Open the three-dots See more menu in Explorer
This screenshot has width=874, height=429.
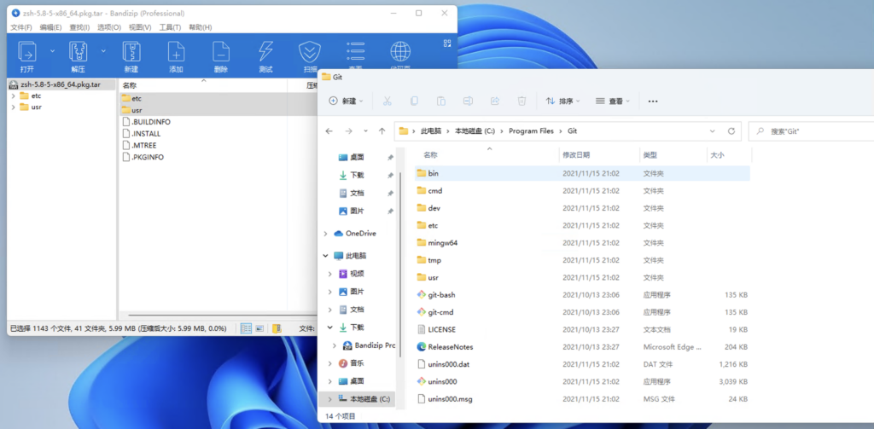click(x=653, y=101)
